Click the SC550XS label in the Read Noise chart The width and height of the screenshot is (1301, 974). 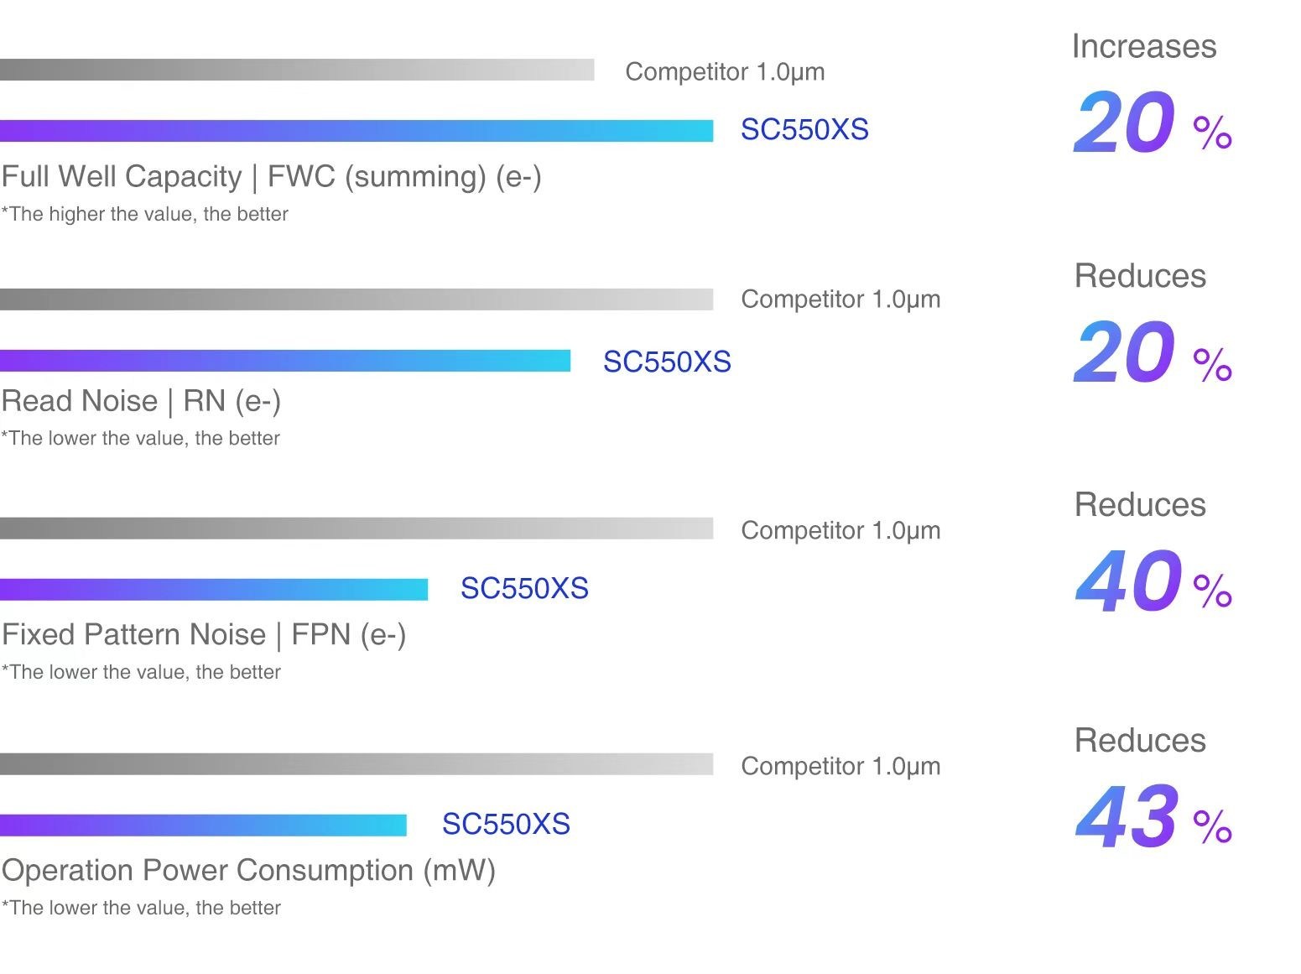click(x=667, y=362)
